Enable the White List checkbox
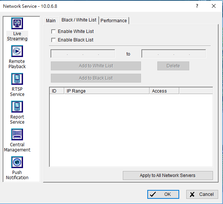 click(x=53, y=31)
